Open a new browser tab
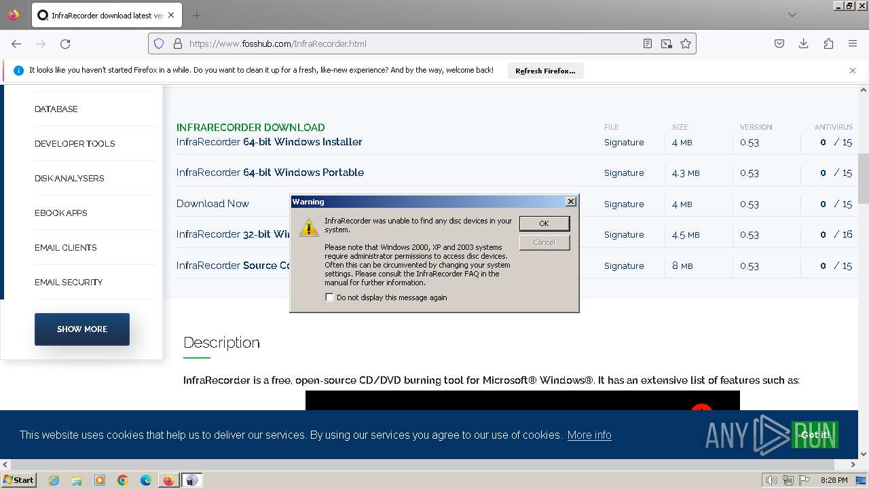The width and height of the screenshot is (869, 489). click(x=196, y=15)
